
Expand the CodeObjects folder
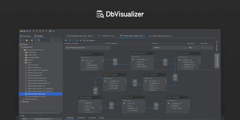[x=24, y=52]
